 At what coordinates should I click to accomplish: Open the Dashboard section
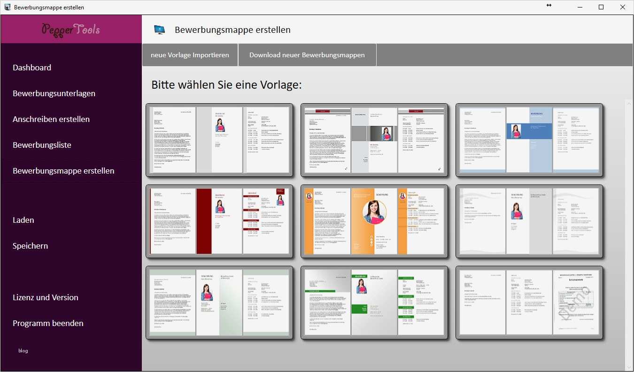32,68
